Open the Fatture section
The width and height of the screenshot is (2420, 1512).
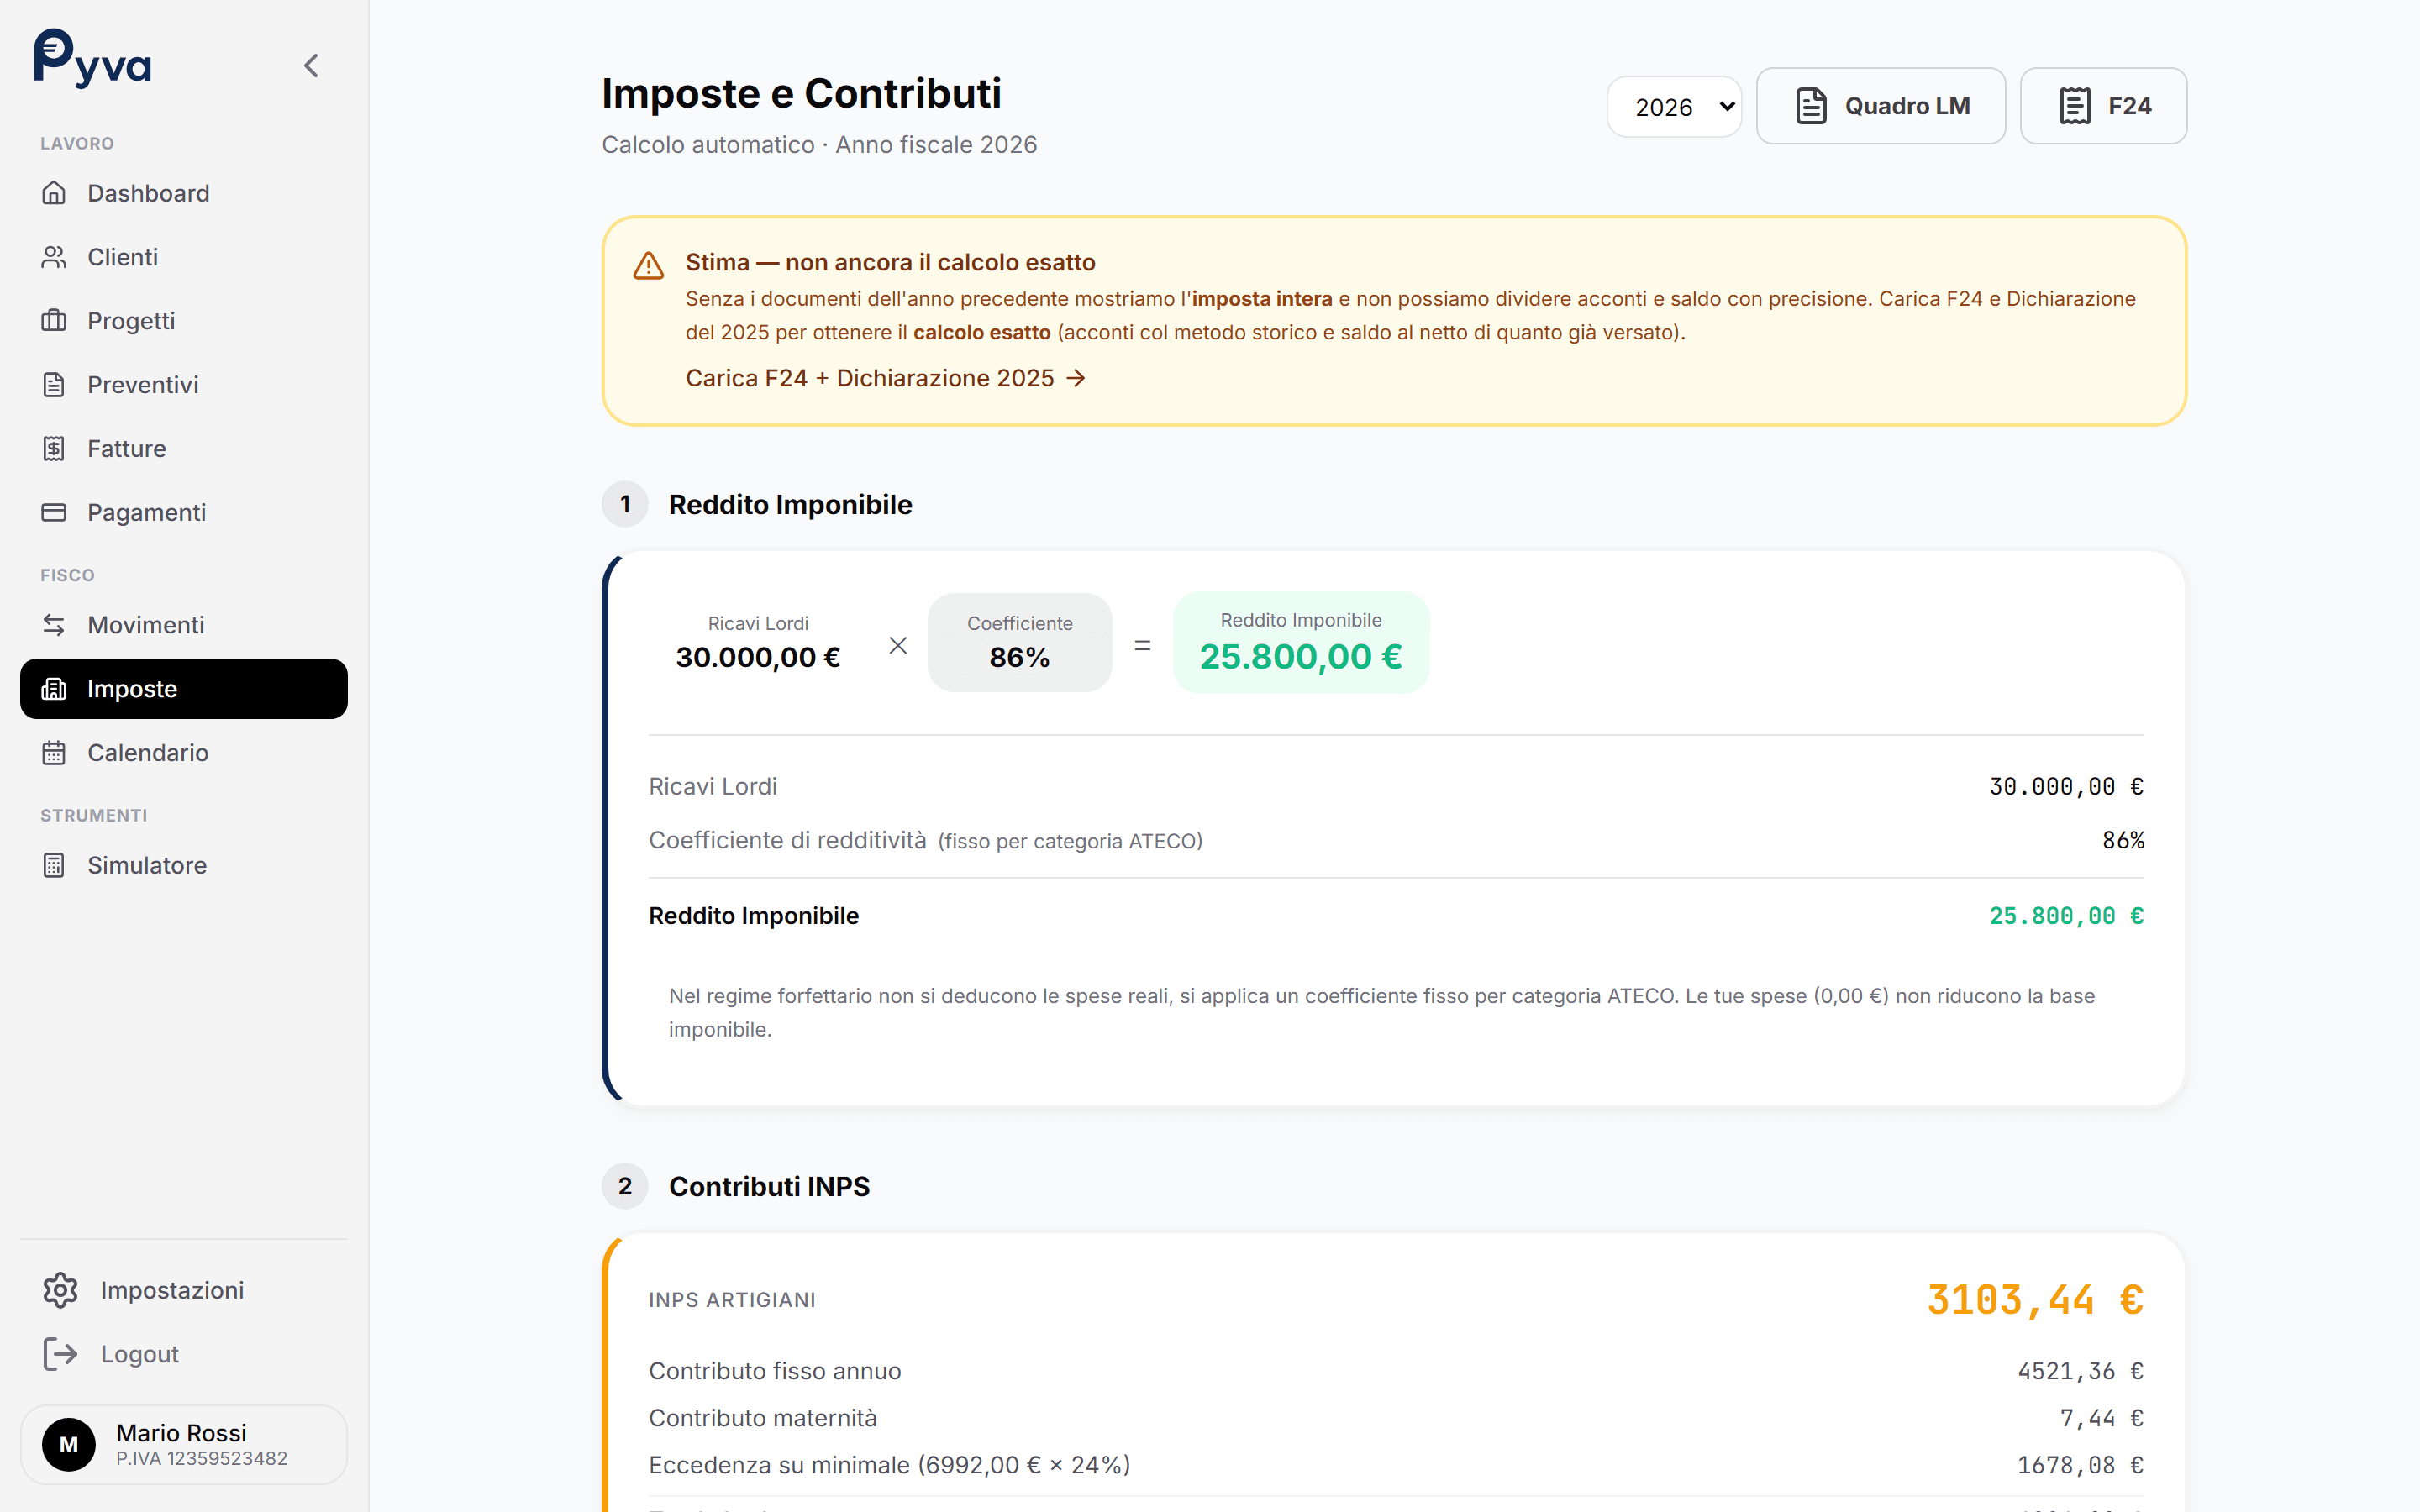click(x=184, y=449)
